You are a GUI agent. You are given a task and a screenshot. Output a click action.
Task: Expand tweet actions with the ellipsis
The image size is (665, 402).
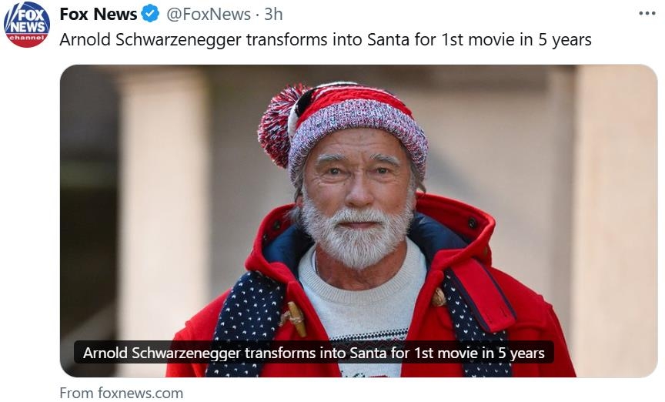pos(647,13)
